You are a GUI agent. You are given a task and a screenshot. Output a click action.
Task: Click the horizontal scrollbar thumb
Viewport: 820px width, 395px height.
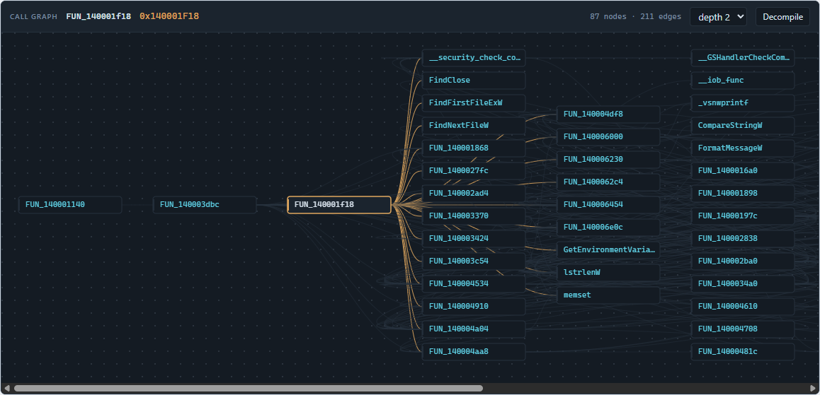pyautogui.click(x=249, y=388)
